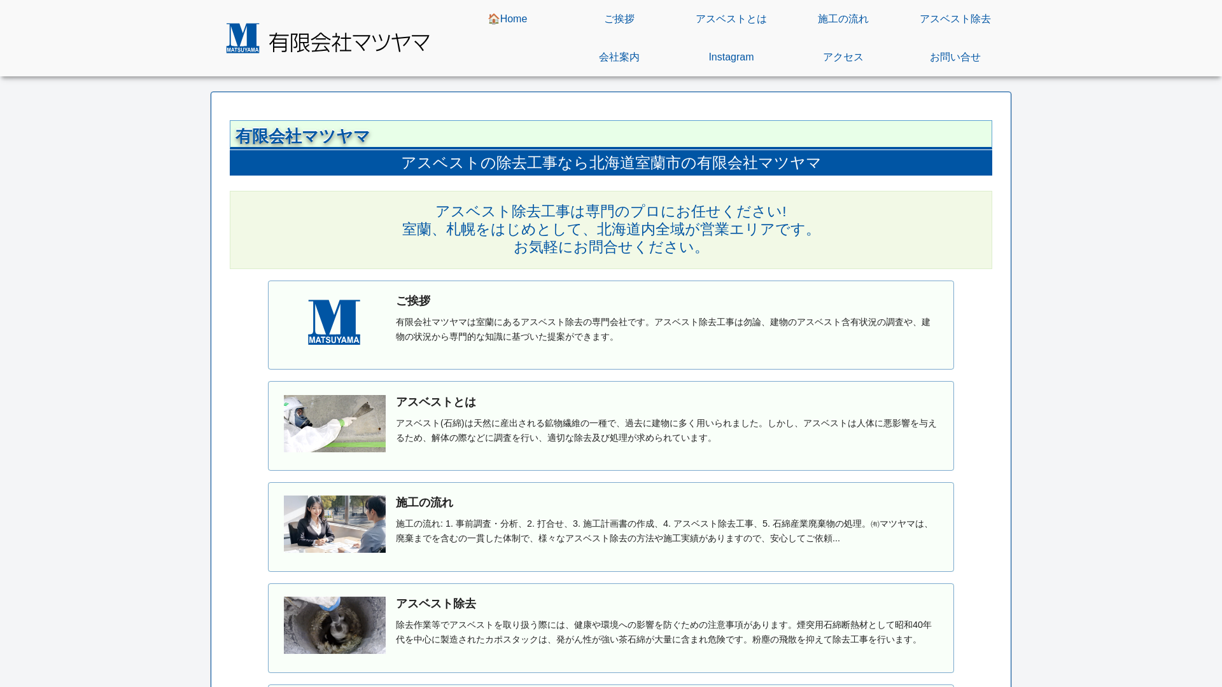Viewport: 1222px width, 687px height.
Task: Click the meeting photo thumbnail for 施工の流れ
Action: [x=335, y=524]
